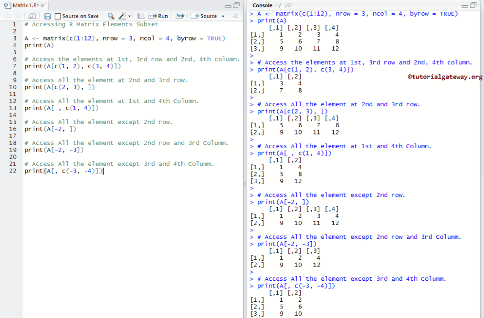Navigate forward using the right arrow icon
The height and width of the screenshot is (318, 484).
click(17, 16)
